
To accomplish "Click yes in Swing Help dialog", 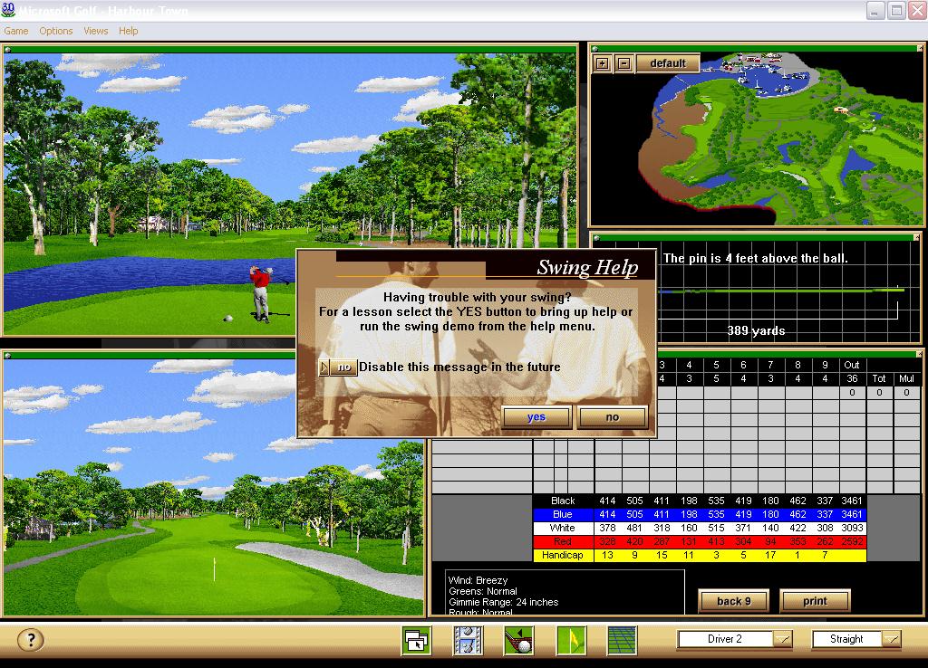I will pos(536,416).
